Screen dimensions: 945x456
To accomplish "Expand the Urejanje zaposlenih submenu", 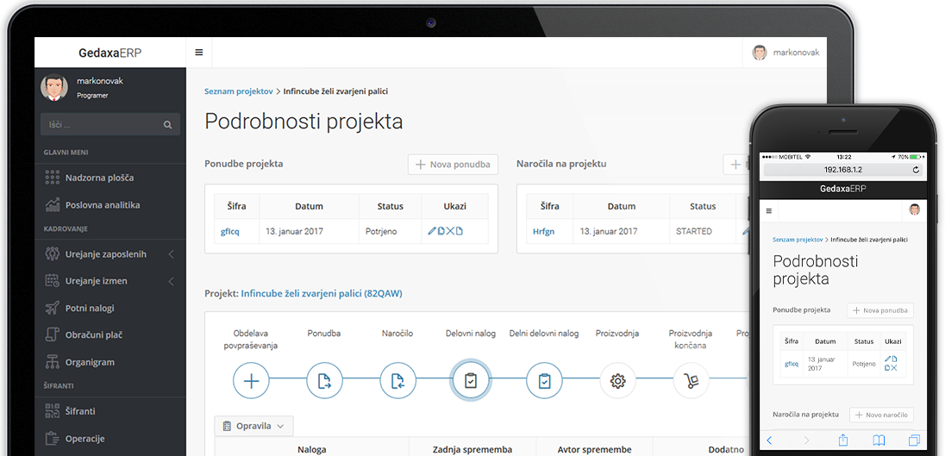I will [x=171, y=254].
